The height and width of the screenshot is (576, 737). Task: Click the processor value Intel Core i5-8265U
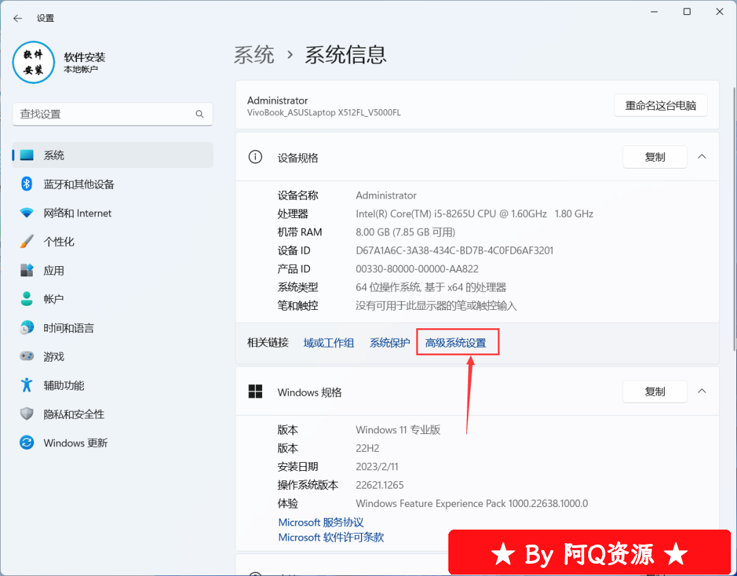pos(474,214)
